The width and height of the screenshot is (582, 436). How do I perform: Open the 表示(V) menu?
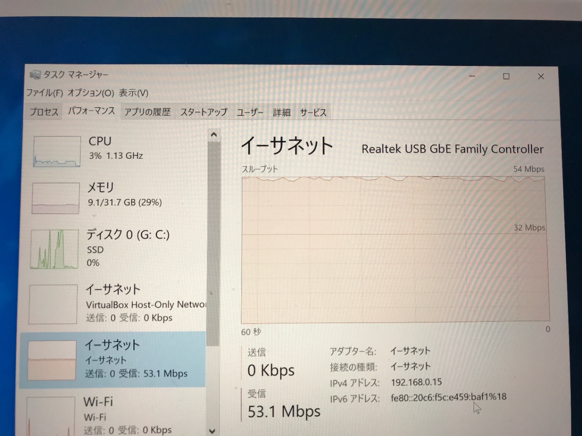tap(133, 93)
